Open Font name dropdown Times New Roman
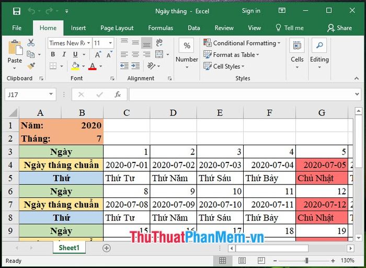366x268 pixels. [x=89, y=43]
